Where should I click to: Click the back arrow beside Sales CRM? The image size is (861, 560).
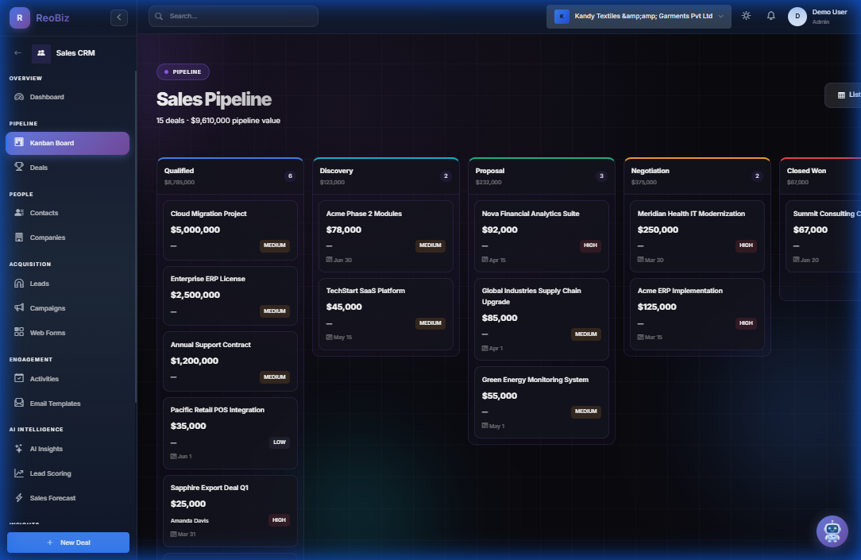tap(16, 53)
